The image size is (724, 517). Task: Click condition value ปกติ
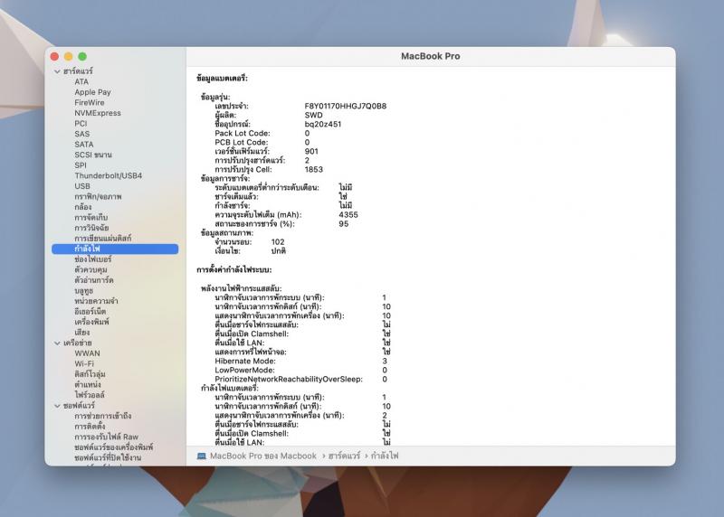click(278, 251)
